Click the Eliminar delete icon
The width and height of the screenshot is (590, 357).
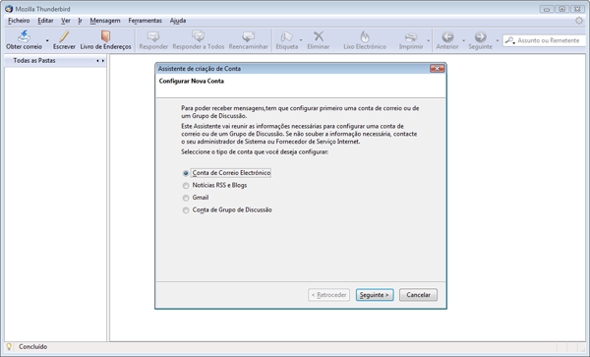[319, 36]
